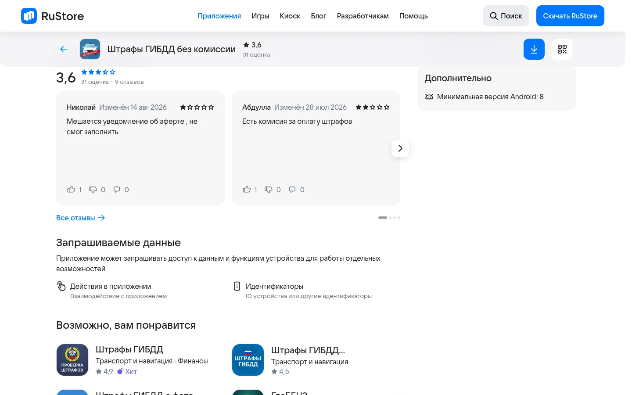Like Николай's review with the thumbs-up icon

pyautogui.click(x=71, y=190)
